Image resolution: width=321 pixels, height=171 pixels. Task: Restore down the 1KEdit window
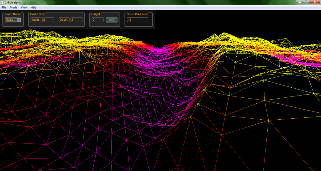pos(306,2)
